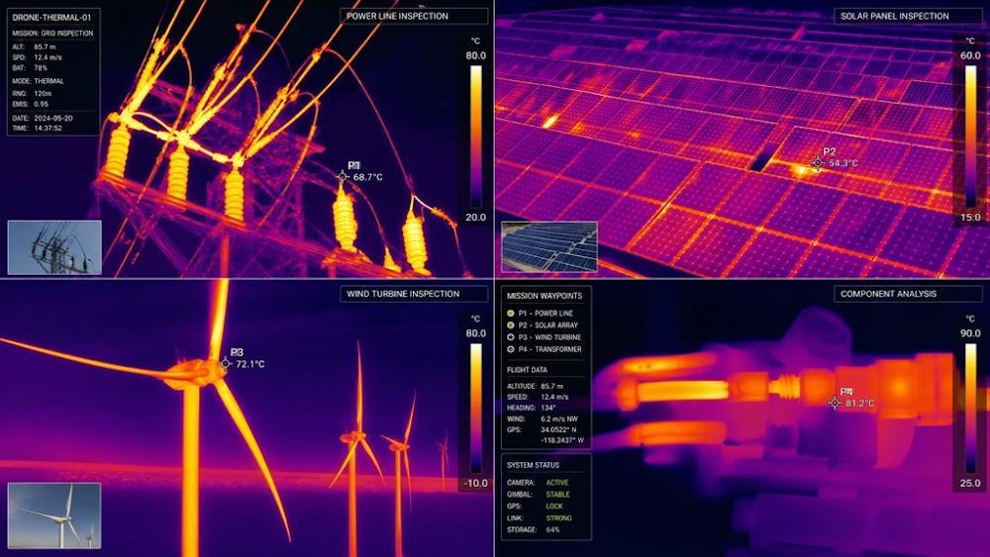Click the MISSION WAYPOINTS heading

(x=544, y=295)
